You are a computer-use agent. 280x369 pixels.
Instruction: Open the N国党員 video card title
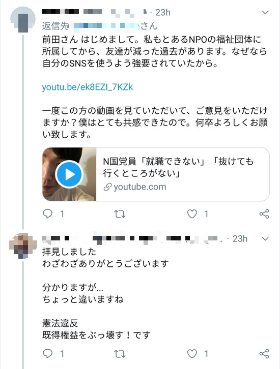178,167
